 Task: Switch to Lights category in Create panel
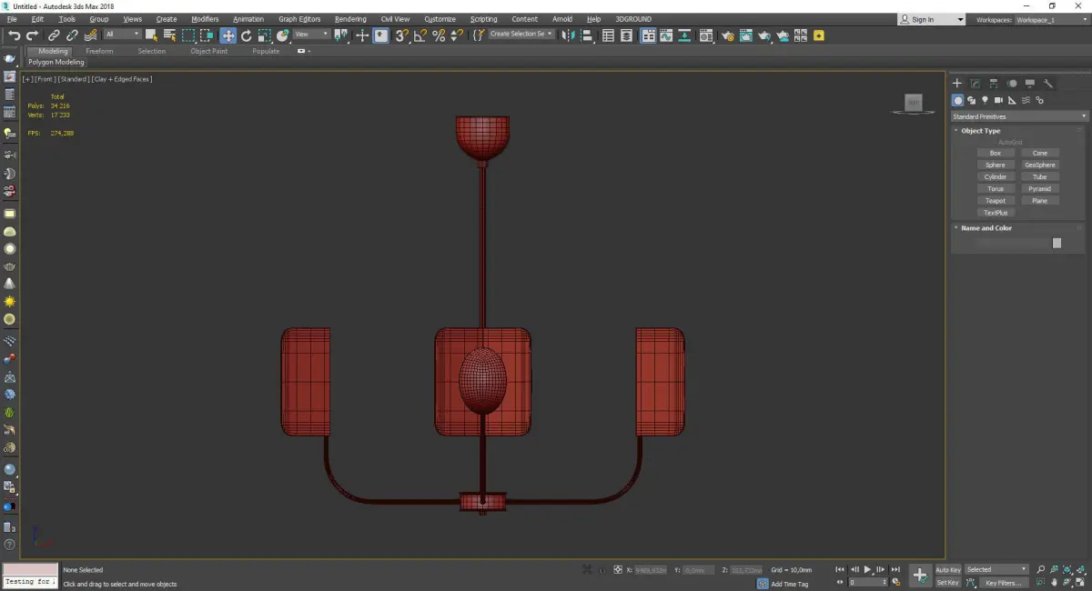[x=985, y=100]
